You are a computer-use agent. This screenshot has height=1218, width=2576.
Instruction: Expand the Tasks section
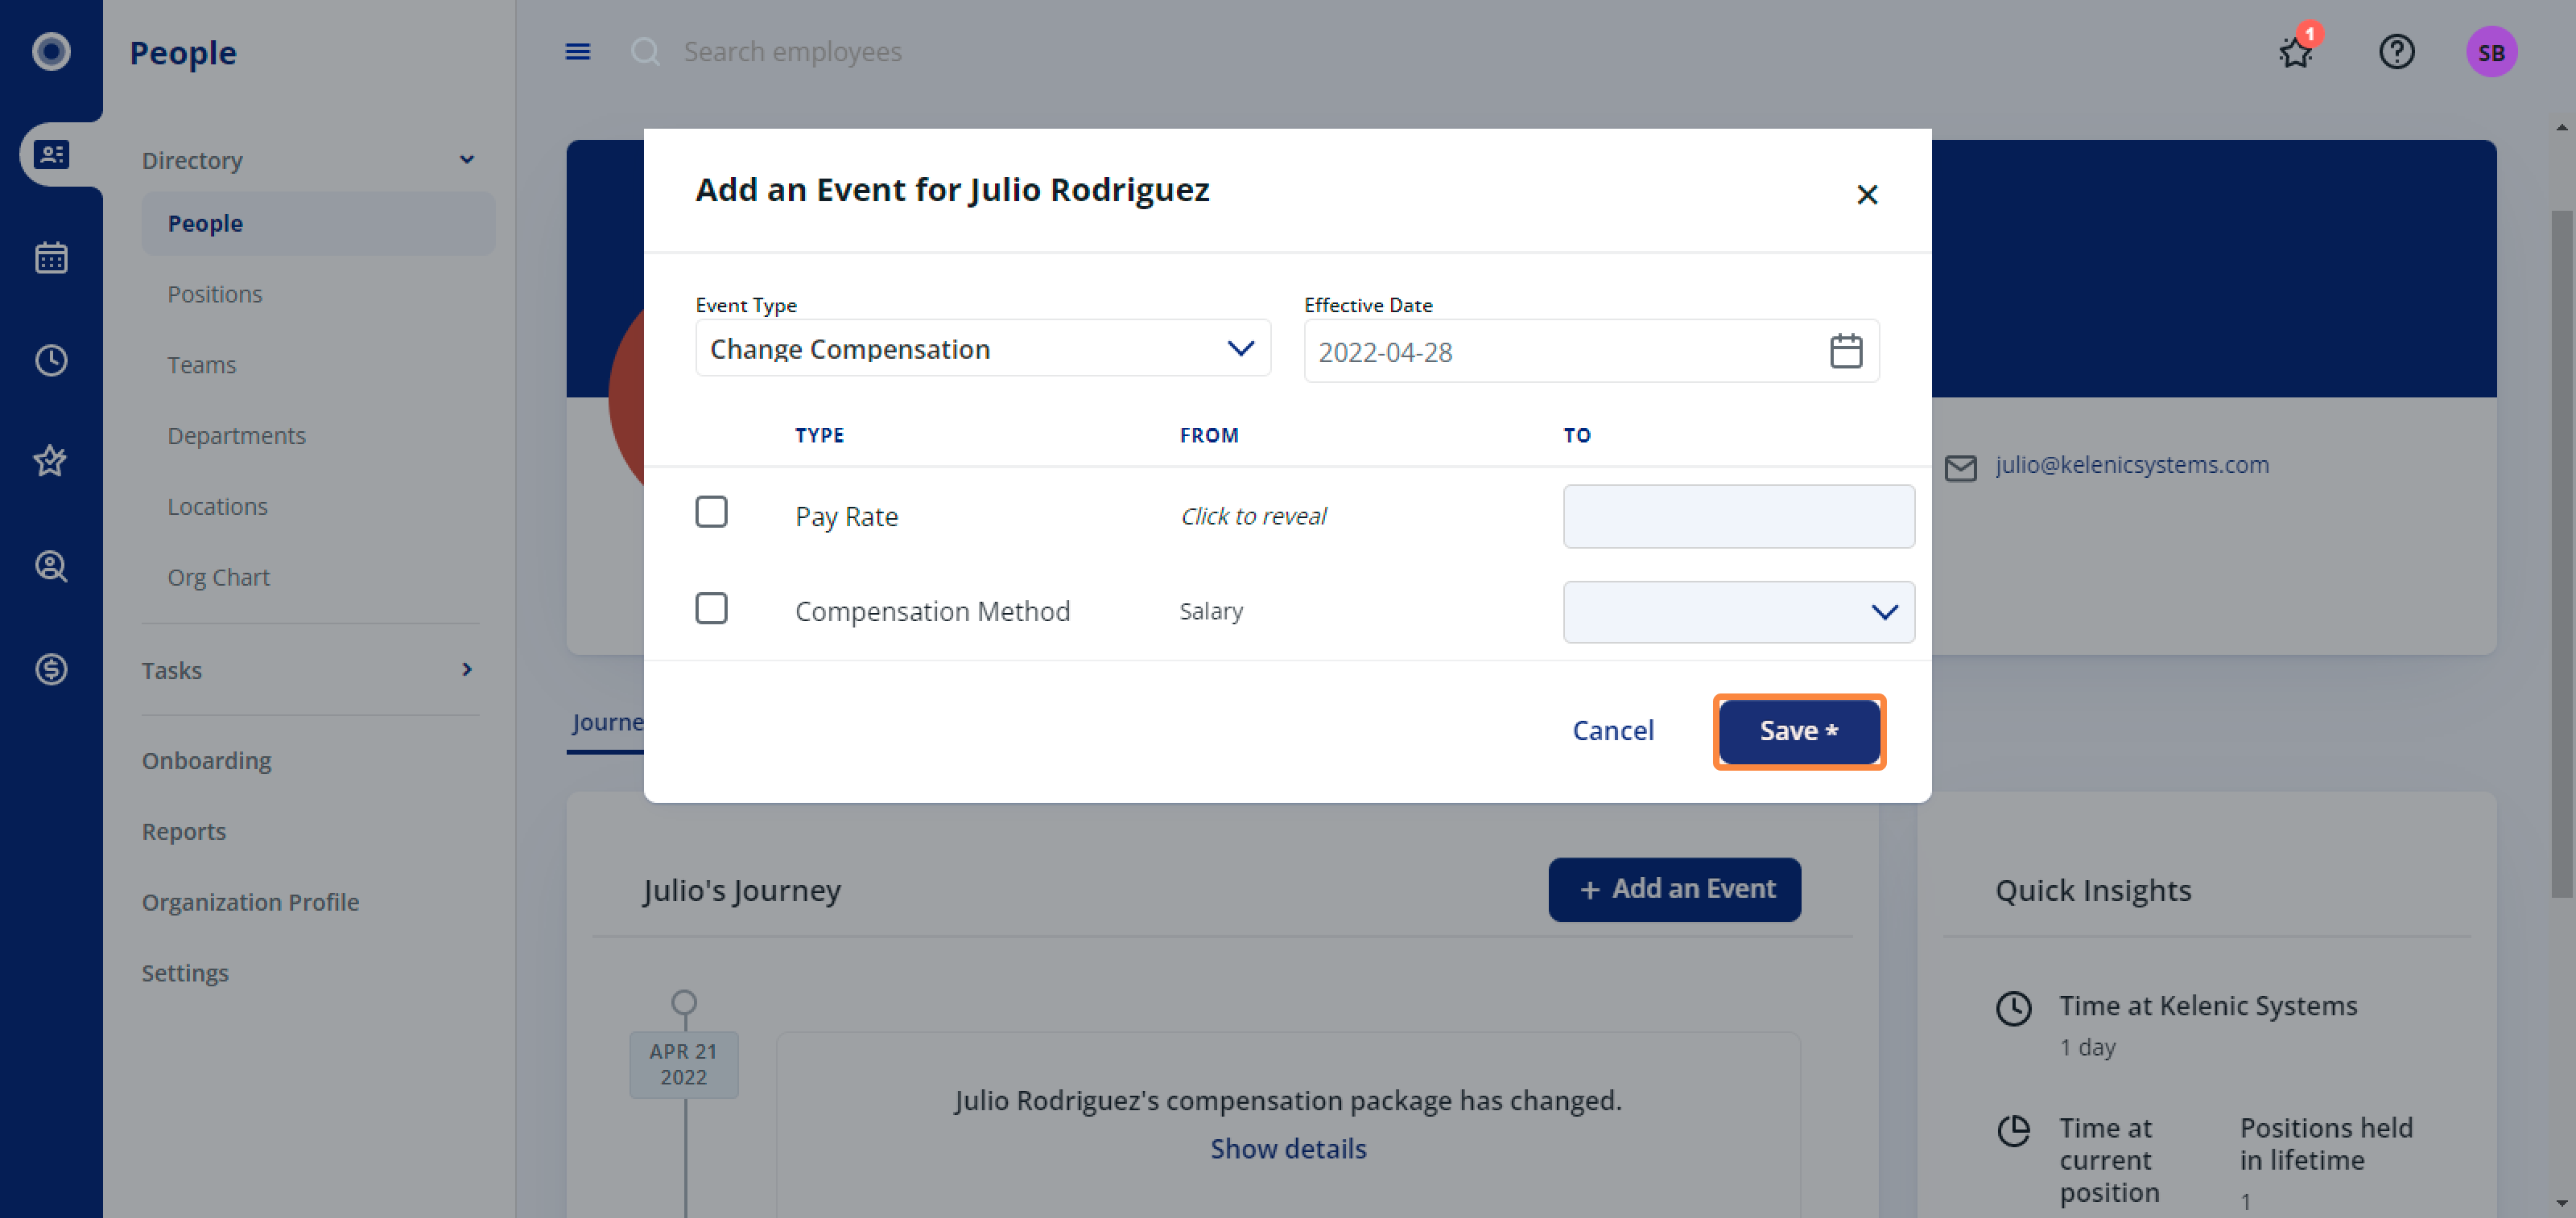point(466,669)
